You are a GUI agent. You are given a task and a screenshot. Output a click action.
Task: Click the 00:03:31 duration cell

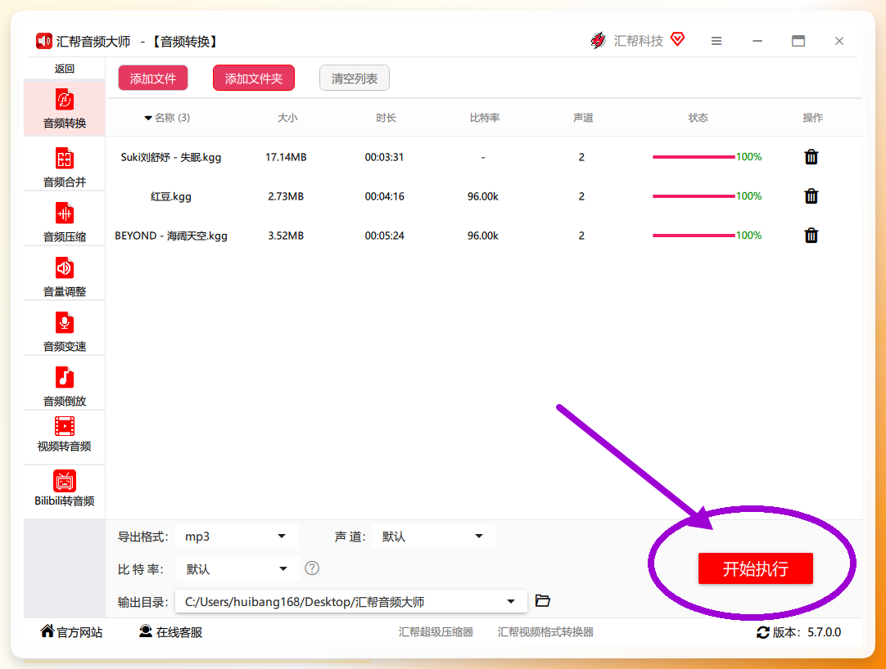[384, 157]
